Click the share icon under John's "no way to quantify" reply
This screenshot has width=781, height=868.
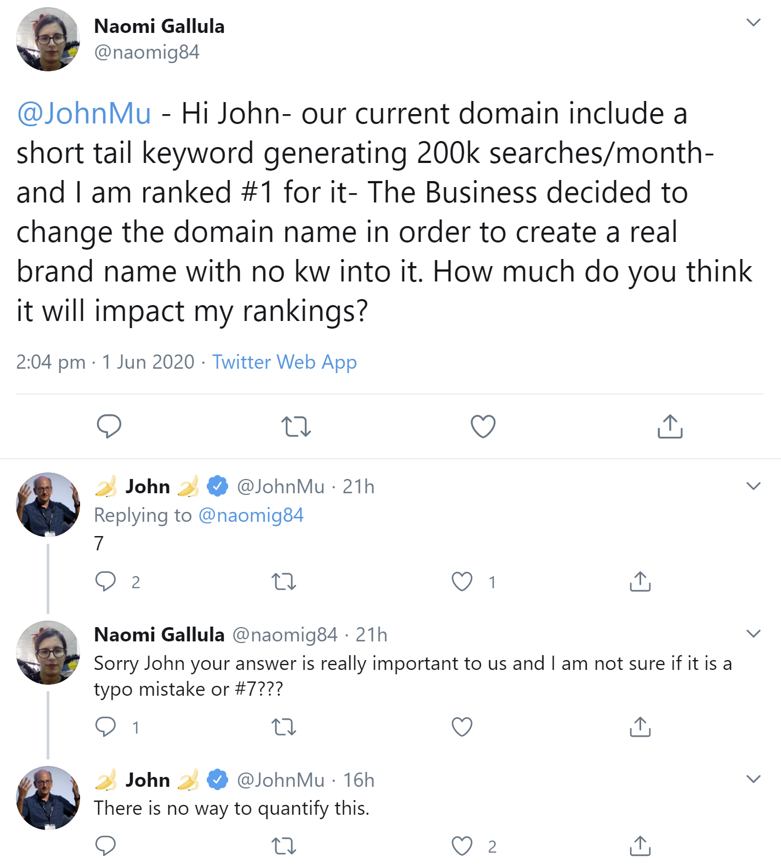coord(639,847)
